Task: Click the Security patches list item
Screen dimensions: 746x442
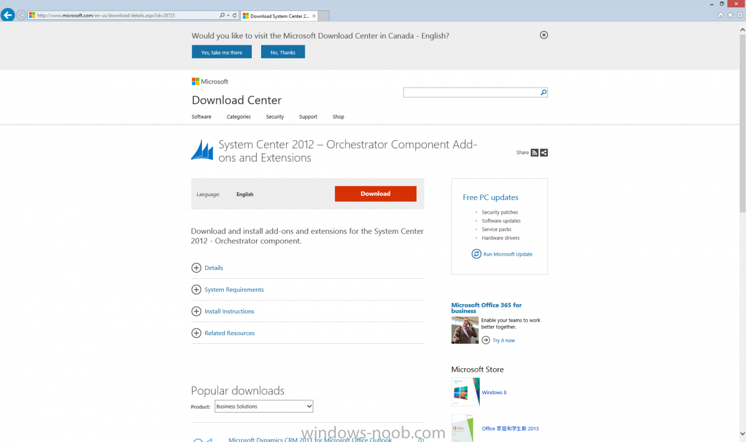Action: 500,212
